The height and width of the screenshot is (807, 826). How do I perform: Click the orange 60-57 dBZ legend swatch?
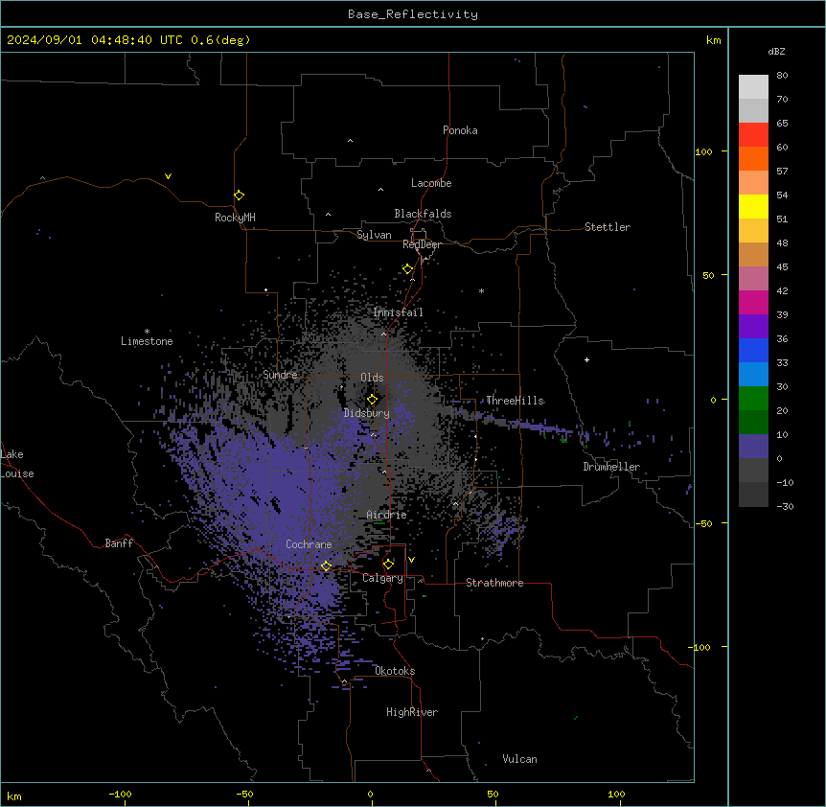[753, 158]
